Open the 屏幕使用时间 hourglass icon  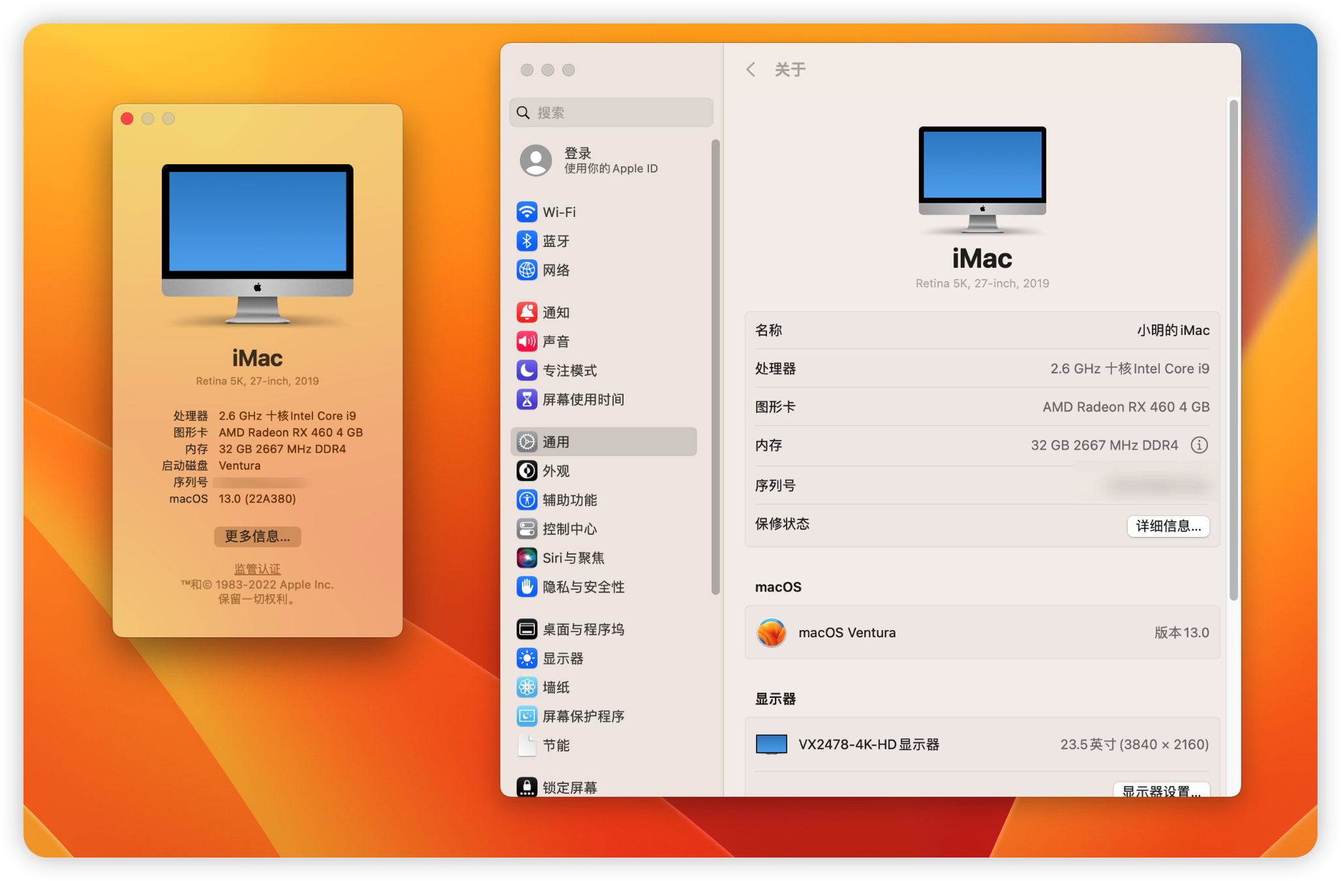[526, 399]
